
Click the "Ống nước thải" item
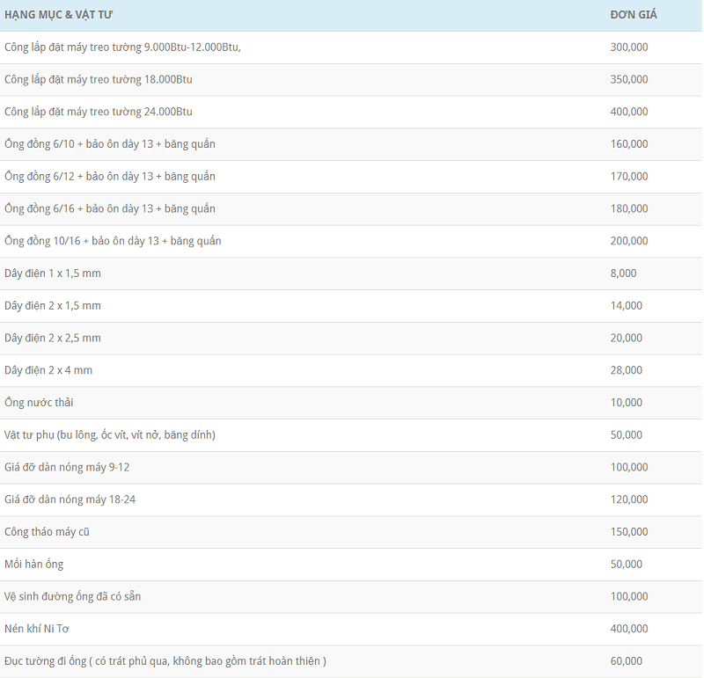coord(39,403)
